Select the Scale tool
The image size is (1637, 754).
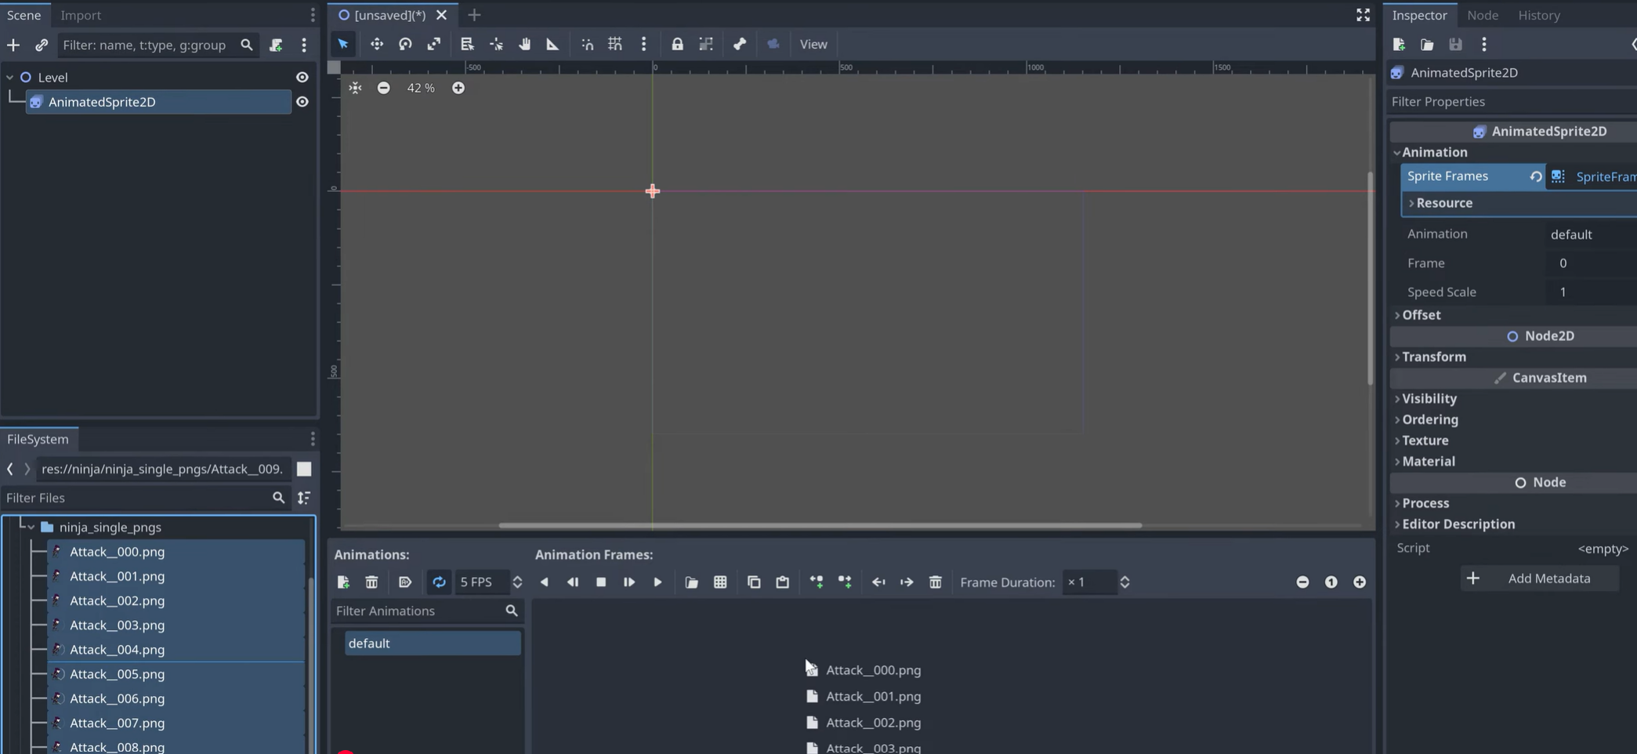433,44
